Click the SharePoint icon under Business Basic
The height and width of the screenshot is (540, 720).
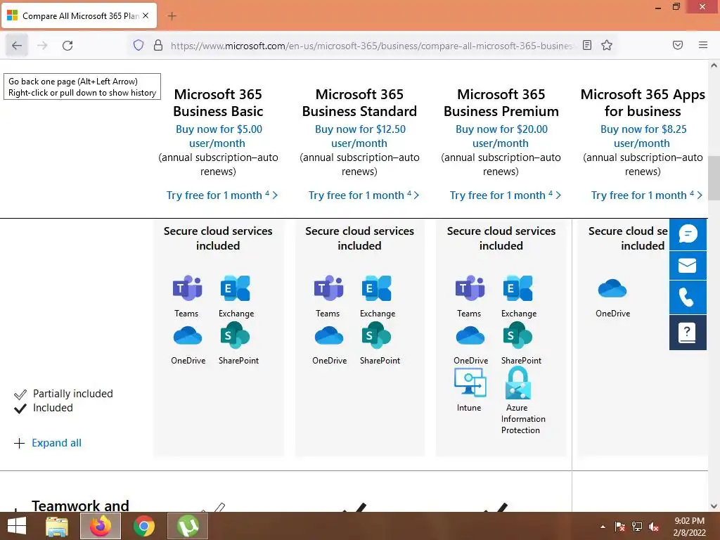tap(235, 335)
